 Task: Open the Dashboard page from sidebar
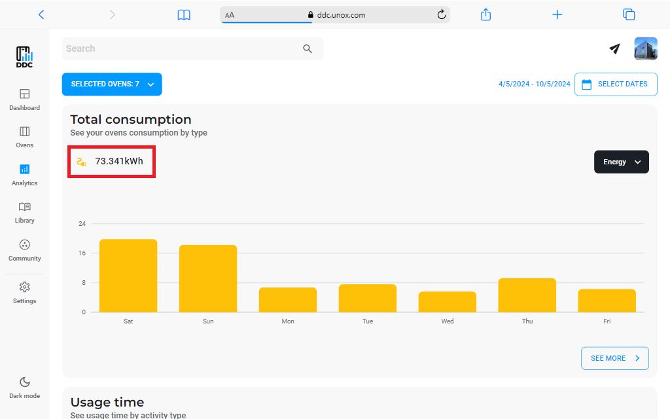point(24,100)
